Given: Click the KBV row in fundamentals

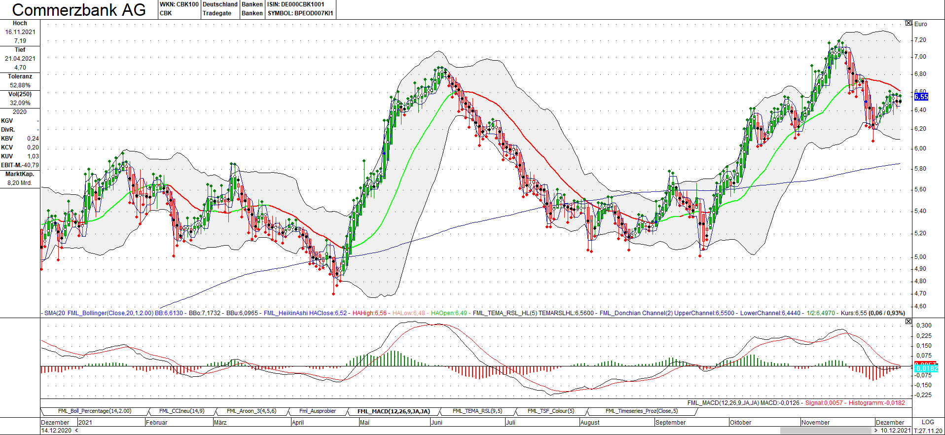Looking at the screenshot, I should pos(20,139).
